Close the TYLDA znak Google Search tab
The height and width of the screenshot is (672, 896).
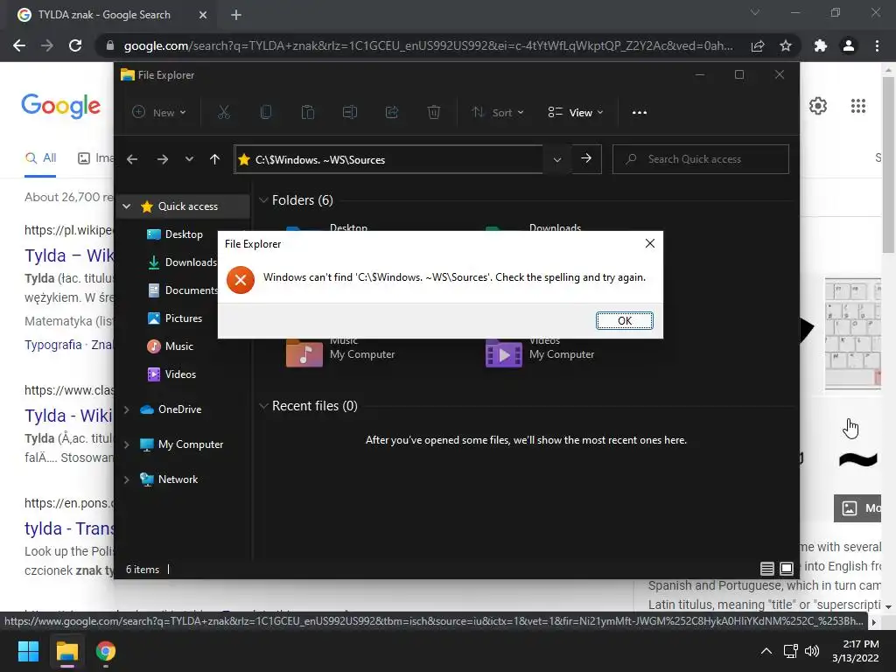pyautogui.click(x=203, y=15)
